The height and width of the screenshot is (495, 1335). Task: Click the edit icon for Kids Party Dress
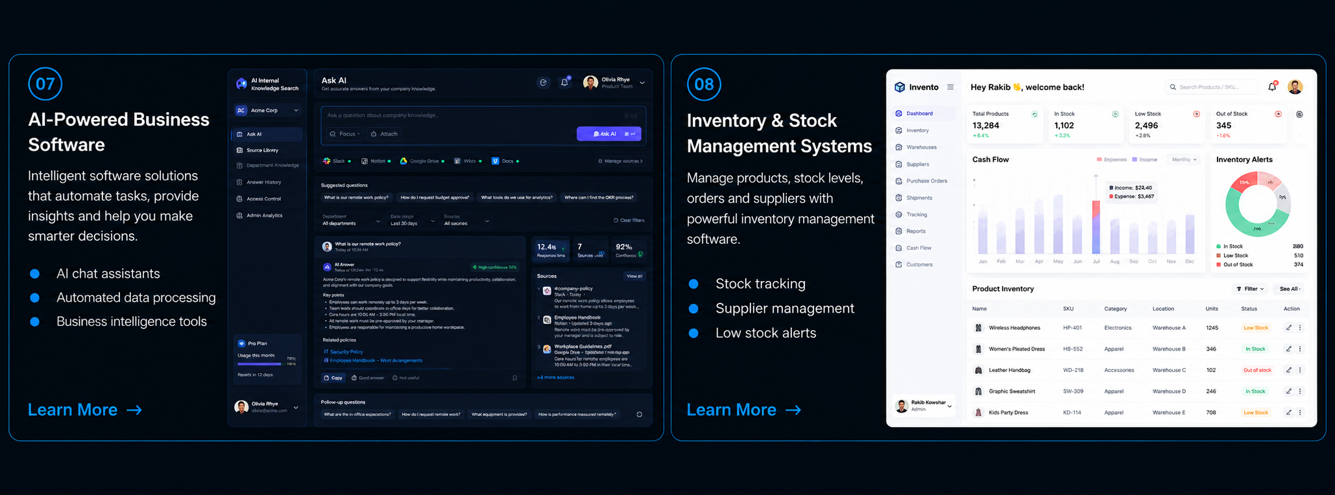point(1289,412)
